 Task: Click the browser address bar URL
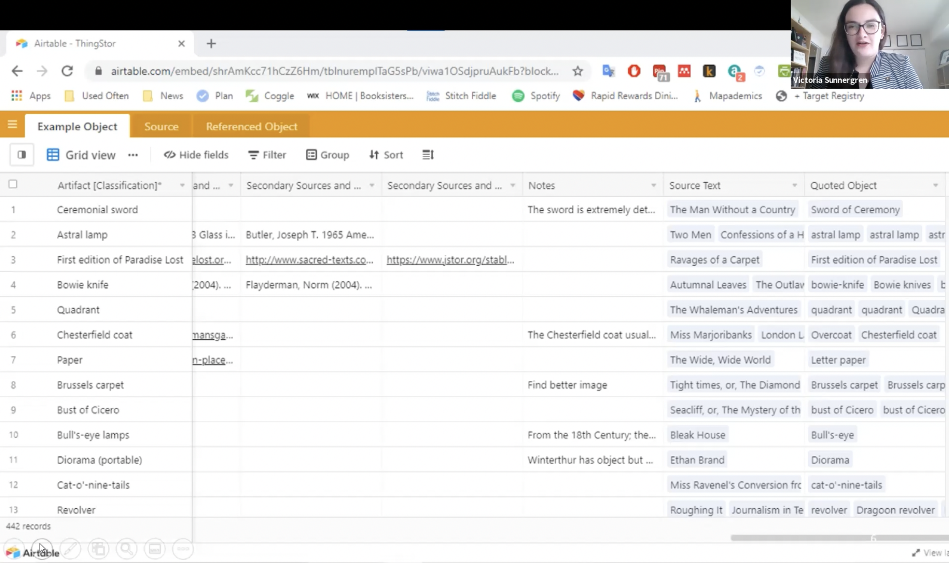pos(334,71)
